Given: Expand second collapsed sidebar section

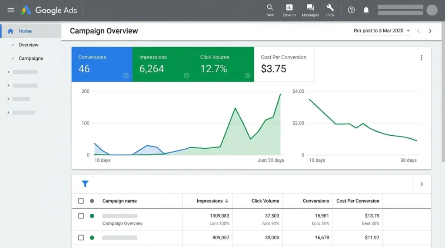Looking at the screenshot, I should pyautogui.click(x=8, y=85).
